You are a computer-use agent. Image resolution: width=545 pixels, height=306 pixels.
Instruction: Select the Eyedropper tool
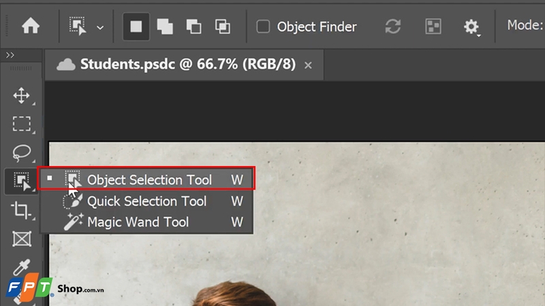pyautogui.click(x=22, y=267)
